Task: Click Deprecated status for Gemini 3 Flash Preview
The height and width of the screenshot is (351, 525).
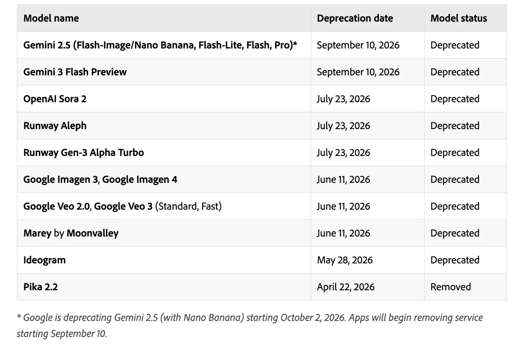Action: [455, 72]
